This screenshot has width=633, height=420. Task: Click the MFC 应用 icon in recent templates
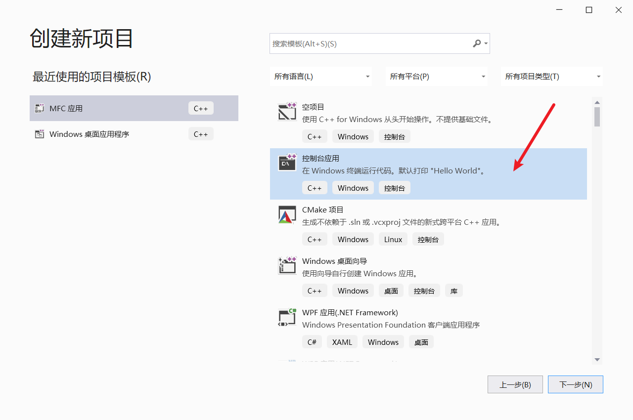(39, 108)
